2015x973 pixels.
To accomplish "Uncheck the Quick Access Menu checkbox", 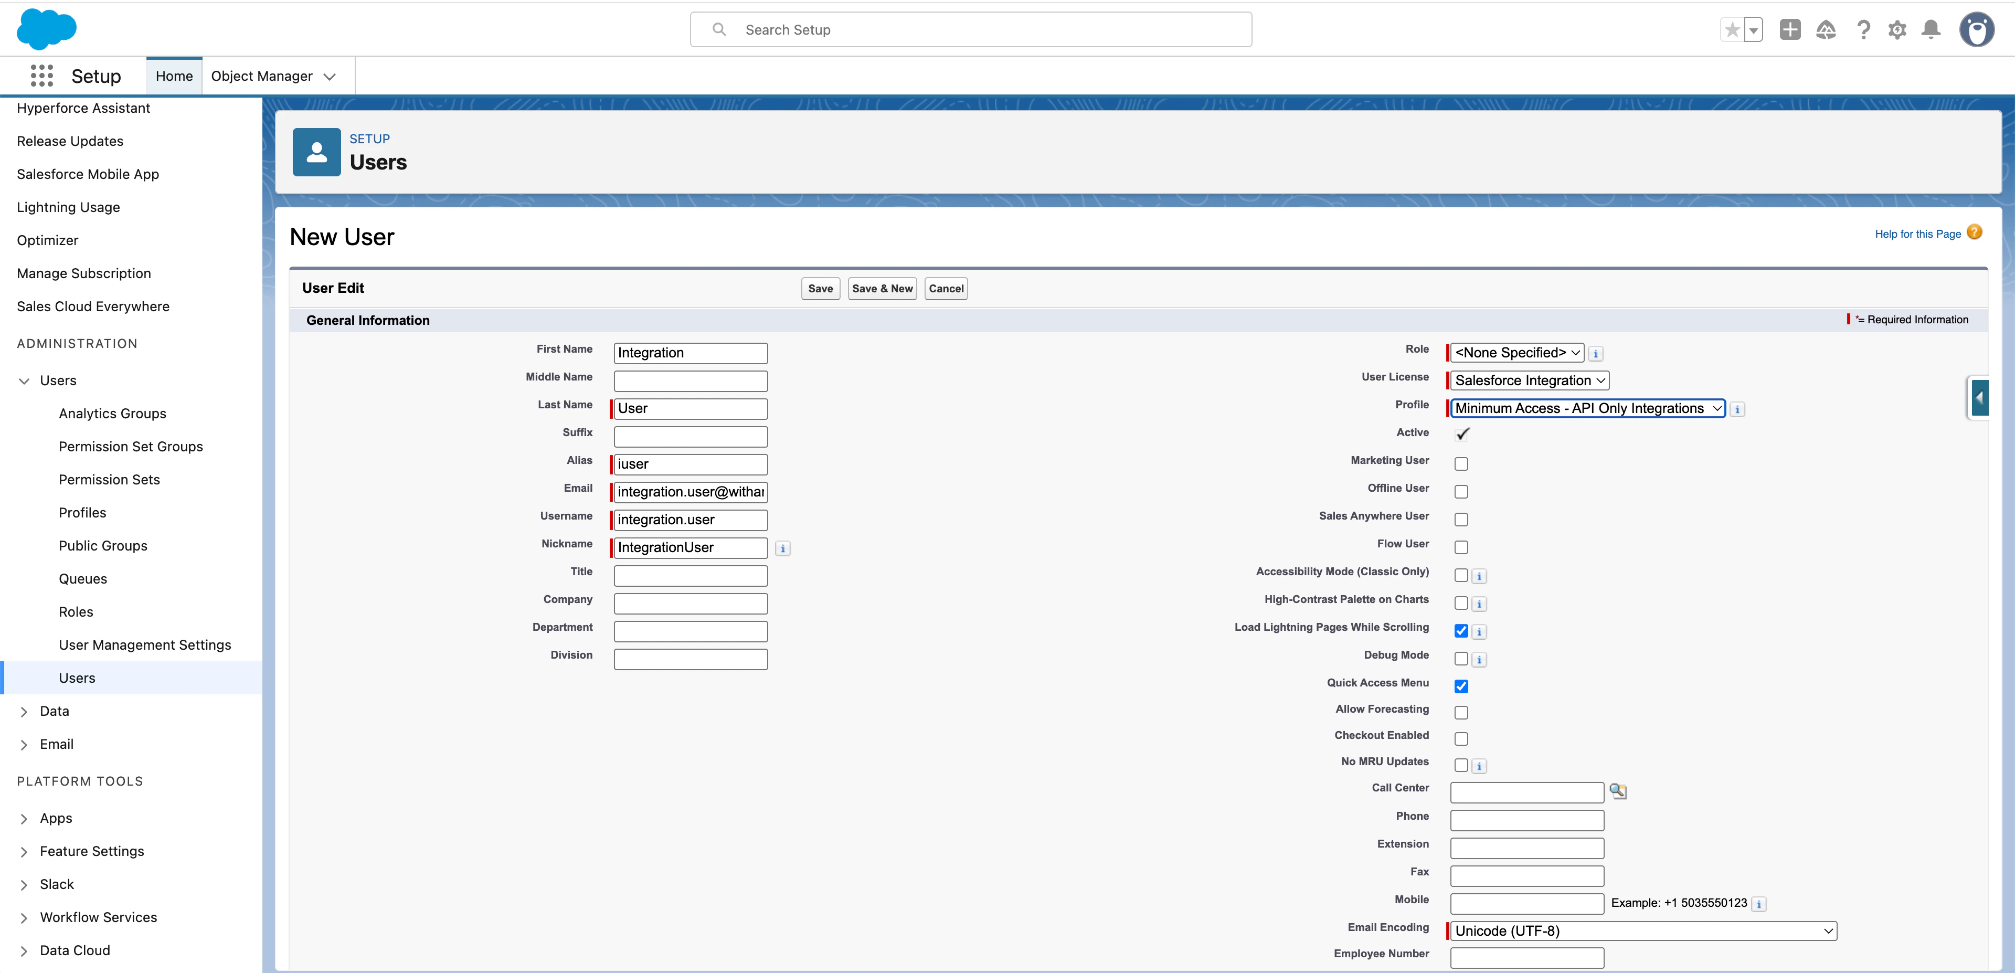I will pos(1460,686).
